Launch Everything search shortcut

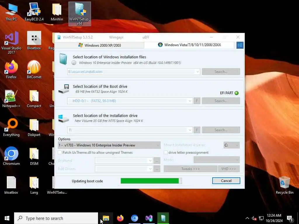[x=11, y=128]
